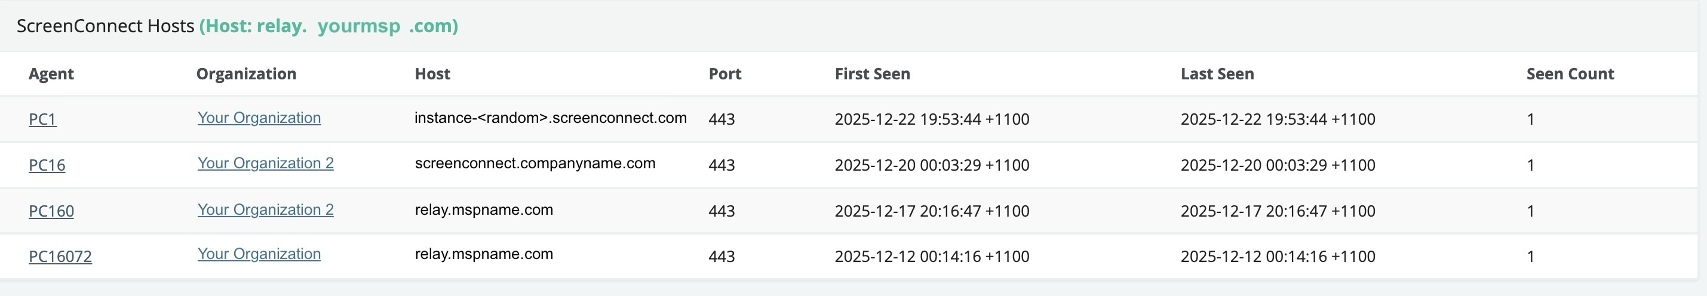This screenshot has height=296, width=1707.
Task: Click the green relay host name in title
Action: click(x=328, y=26)
